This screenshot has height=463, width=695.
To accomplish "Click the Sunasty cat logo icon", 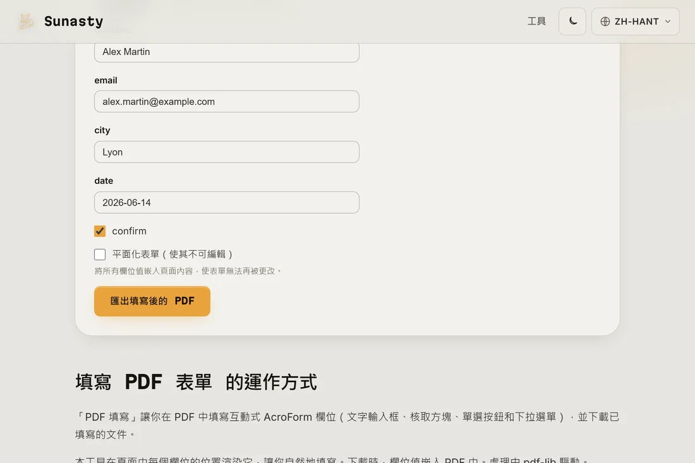I will tap(26, 21).
